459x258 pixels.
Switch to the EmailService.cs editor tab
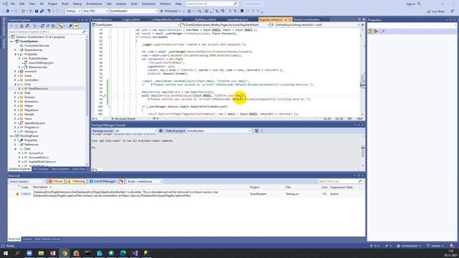(102, 19)
